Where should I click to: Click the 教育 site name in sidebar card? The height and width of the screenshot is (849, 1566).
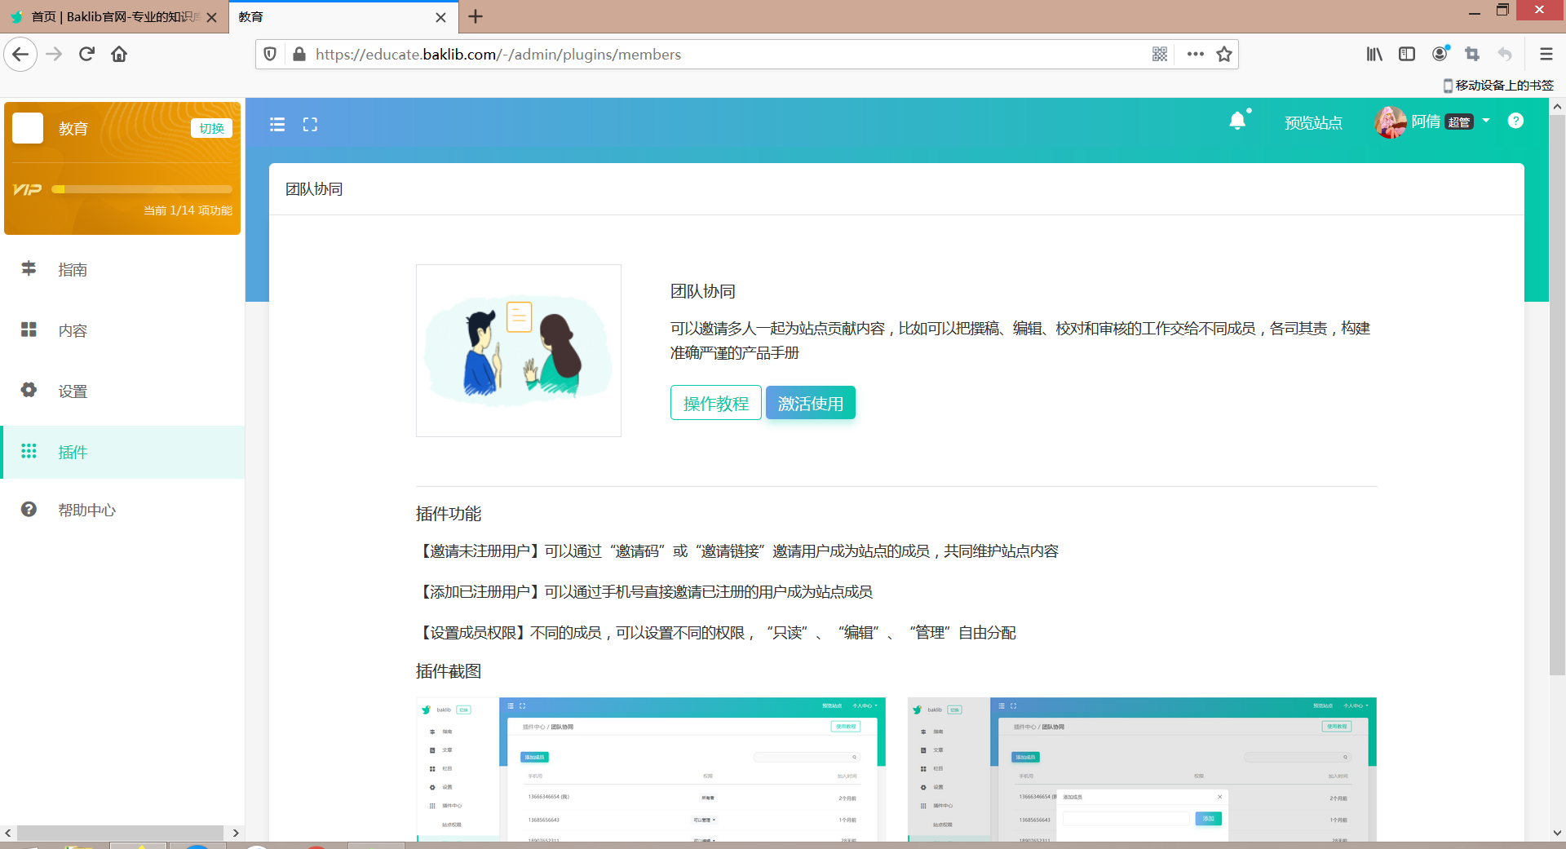coord(73,129)
